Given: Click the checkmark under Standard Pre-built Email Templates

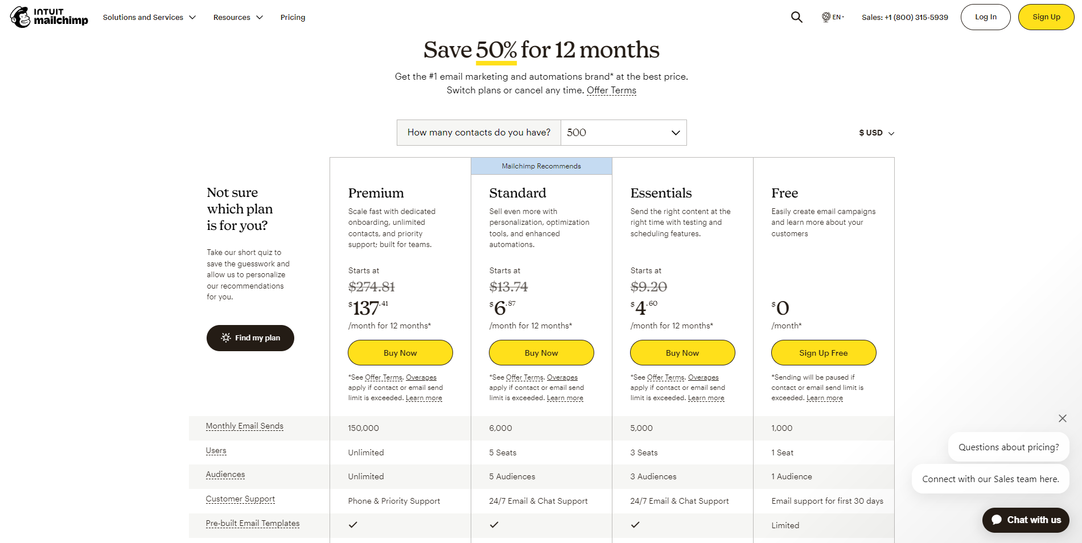Looking at the screenshot, I should click(x=494, y=525).
